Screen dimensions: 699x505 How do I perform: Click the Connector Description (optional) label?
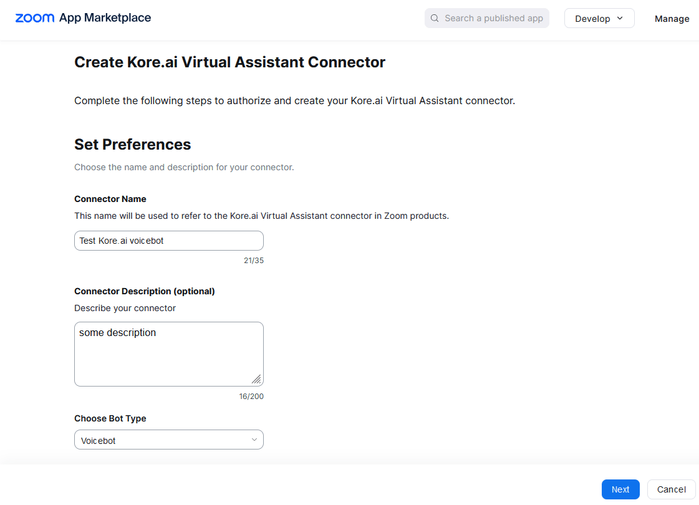coord(145,291)
